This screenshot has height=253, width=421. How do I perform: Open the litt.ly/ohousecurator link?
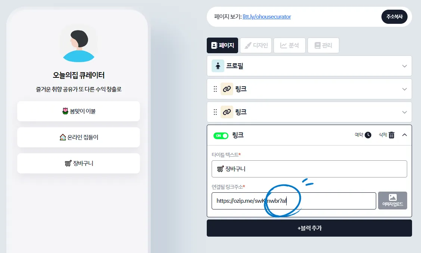[266, 17]
